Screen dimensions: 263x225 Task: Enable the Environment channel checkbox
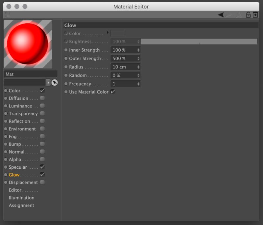[42, 129]
